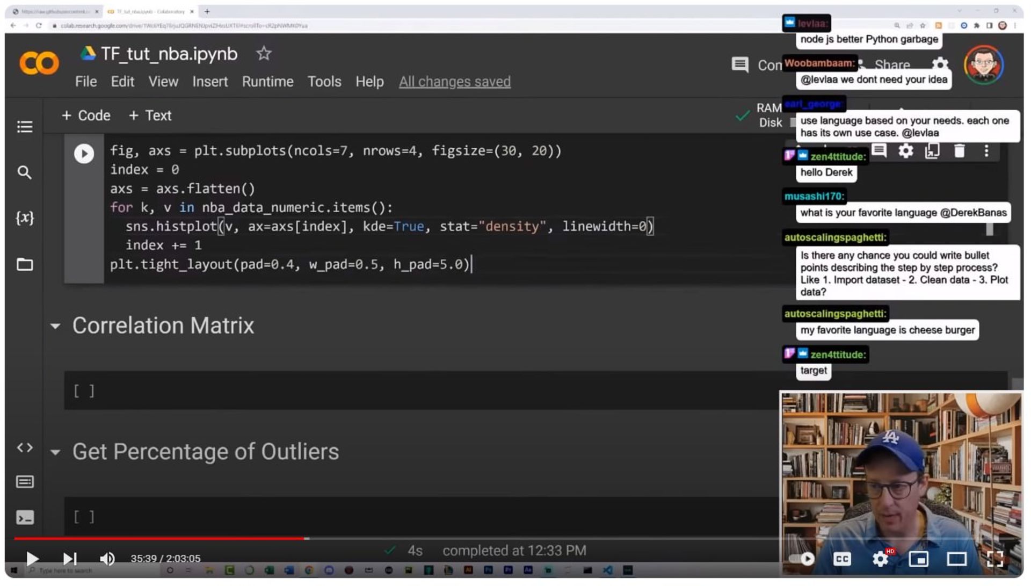Screen dimensions: 1031x586
Task: Switch to the raw.githubusercontent browser tab
Action: (x=56, y=11)
